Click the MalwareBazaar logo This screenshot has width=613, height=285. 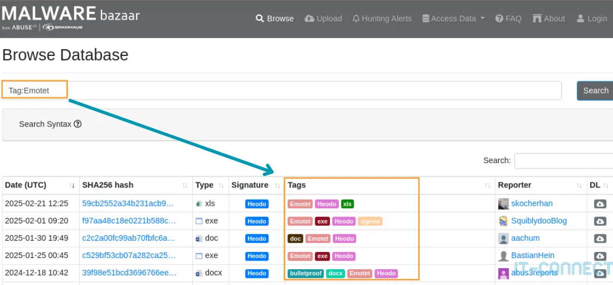click(71, 18)
